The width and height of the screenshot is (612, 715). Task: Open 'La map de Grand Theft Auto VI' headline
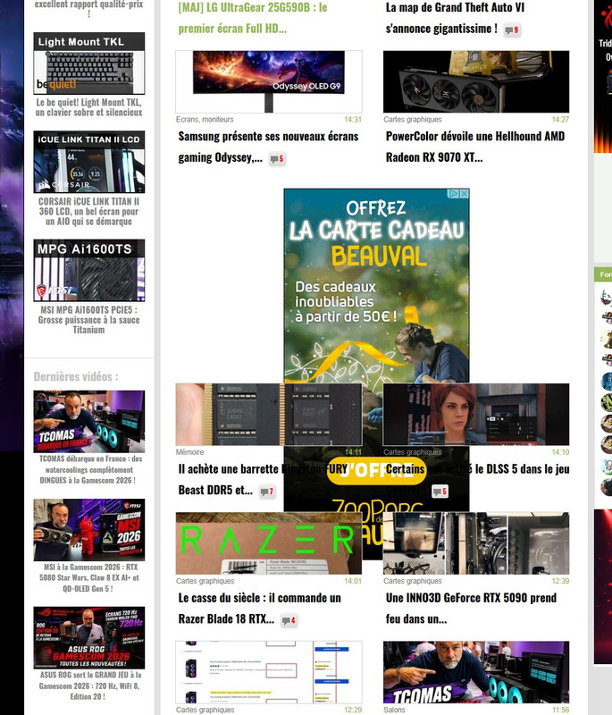pyautogui.click(x=455, y=18)
